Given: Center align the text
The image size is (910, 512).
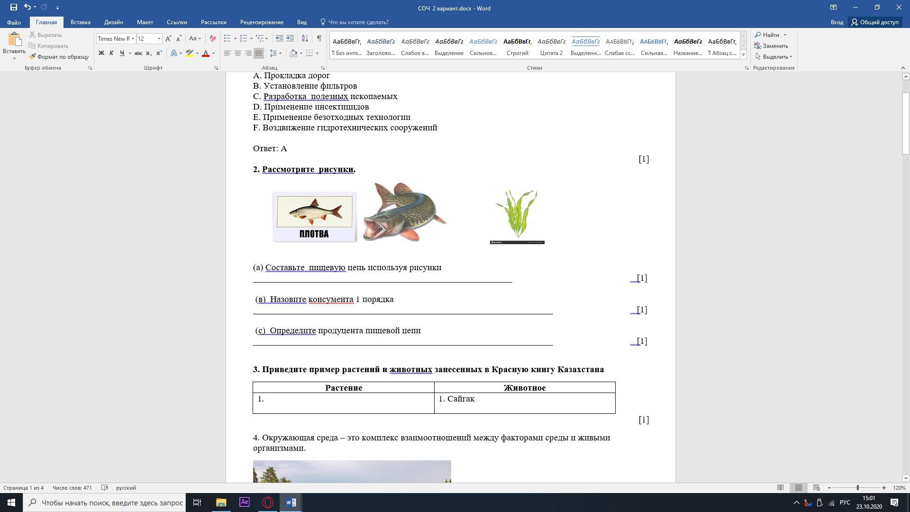Looking at the screenshot, I should (238, 53).
